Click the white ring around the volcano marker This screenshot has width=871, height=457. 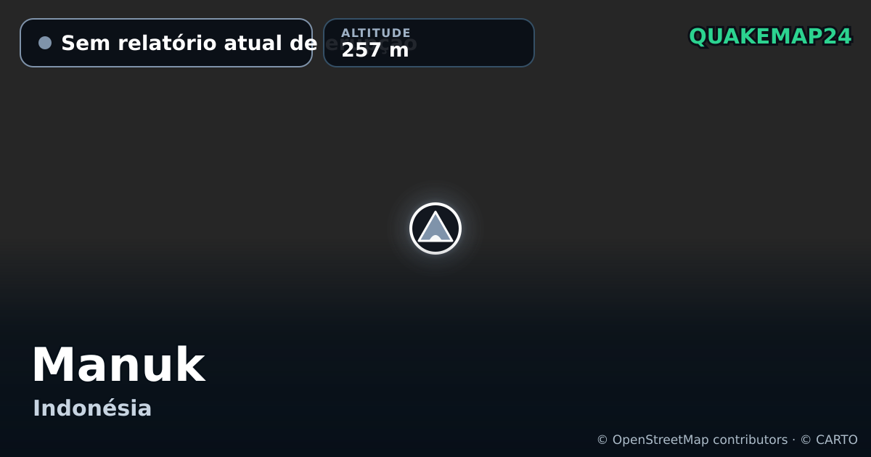[435, 205]
